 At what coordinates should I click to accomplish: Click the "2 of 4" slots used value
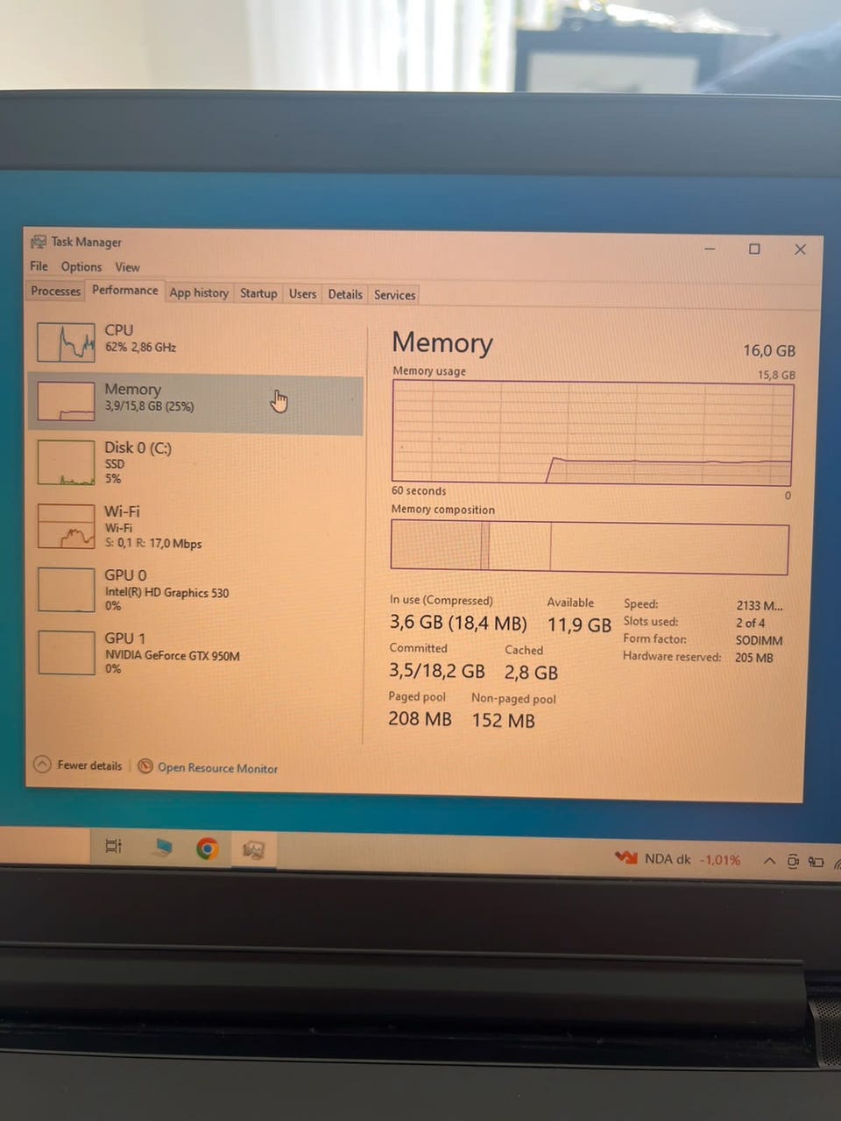[750, 623]
